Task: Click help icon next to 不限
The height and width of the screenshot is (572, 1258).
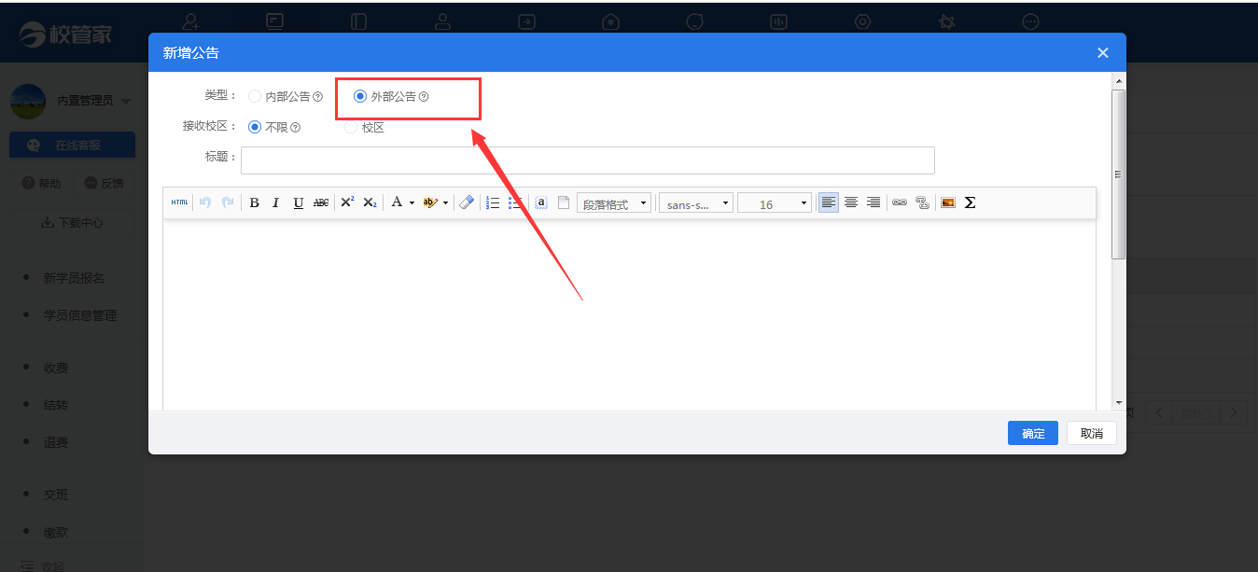Action: coord(295,128)
